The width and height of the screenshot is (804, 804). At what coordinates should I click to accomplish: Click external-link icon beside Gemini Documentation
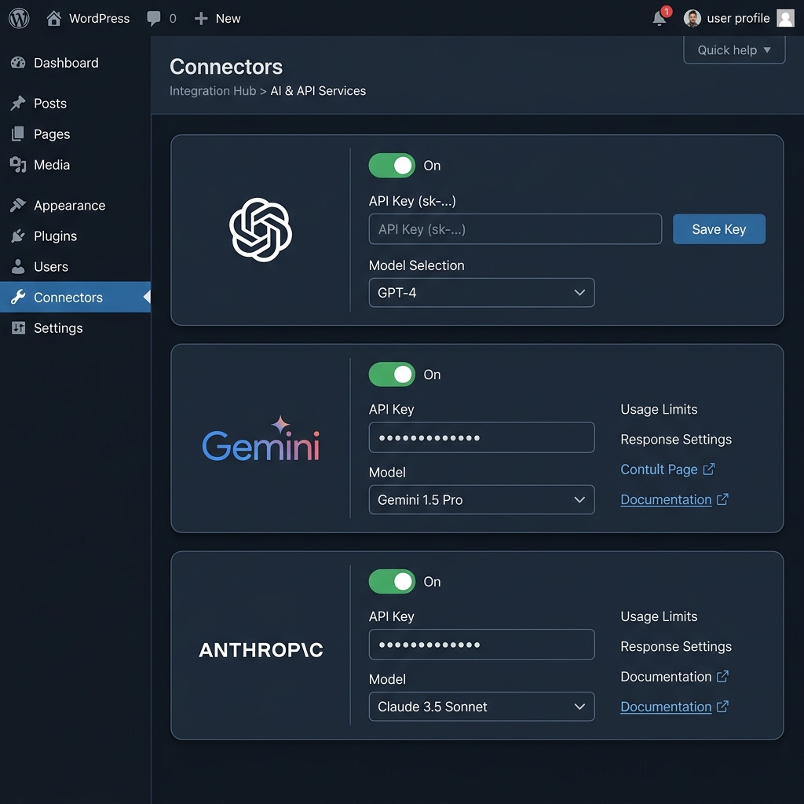(722, 499)
